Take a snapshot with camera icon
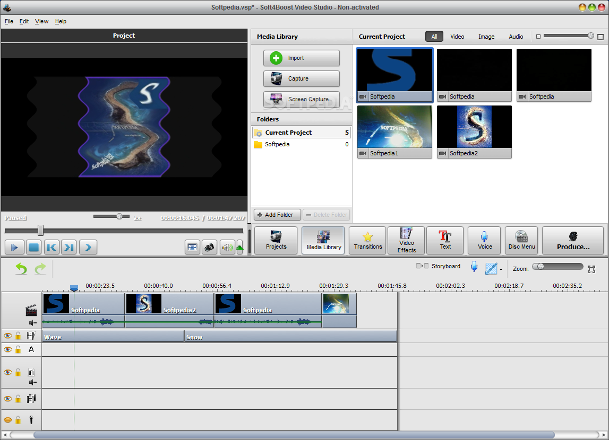Screen dimensions: 609x440 point(209,248)
